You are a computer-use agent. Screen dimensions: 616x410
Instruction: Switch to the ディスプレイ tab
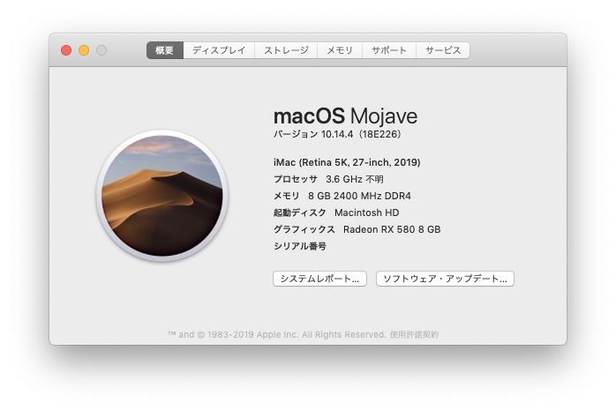219,50
